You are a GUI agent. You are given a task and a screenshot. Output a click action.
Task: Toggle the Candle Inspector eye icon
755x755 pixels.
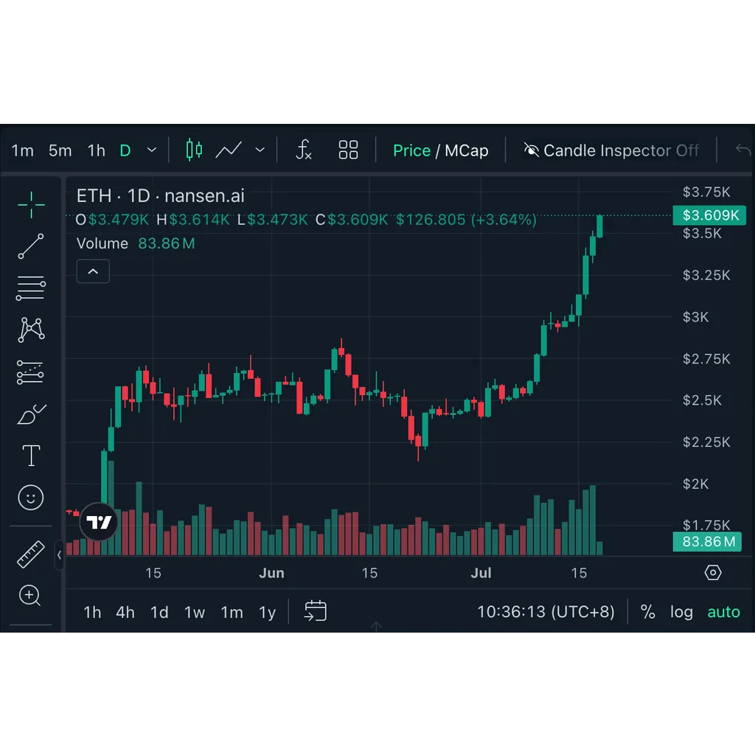pos(532,150)
